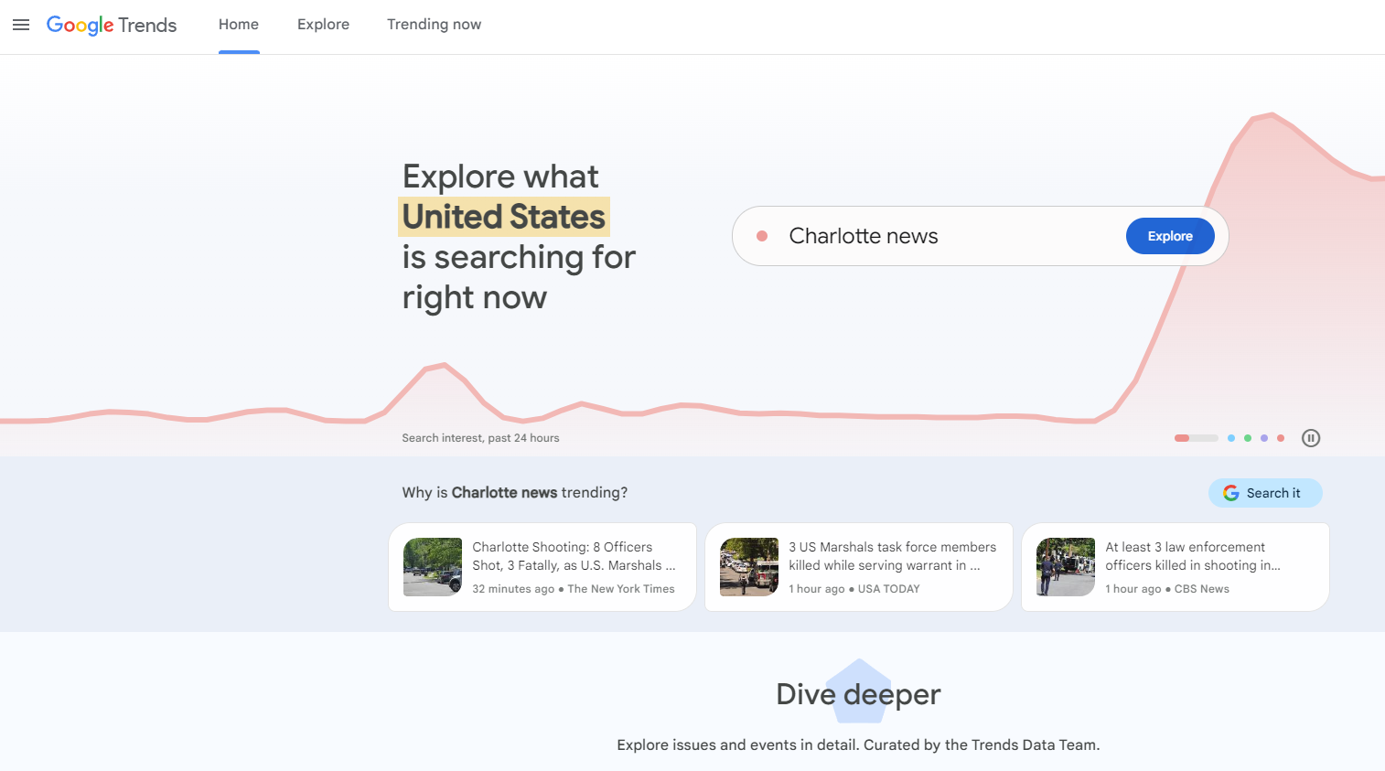Click the Search it button
This screenshot has width=1385, height=771.
1265,493
